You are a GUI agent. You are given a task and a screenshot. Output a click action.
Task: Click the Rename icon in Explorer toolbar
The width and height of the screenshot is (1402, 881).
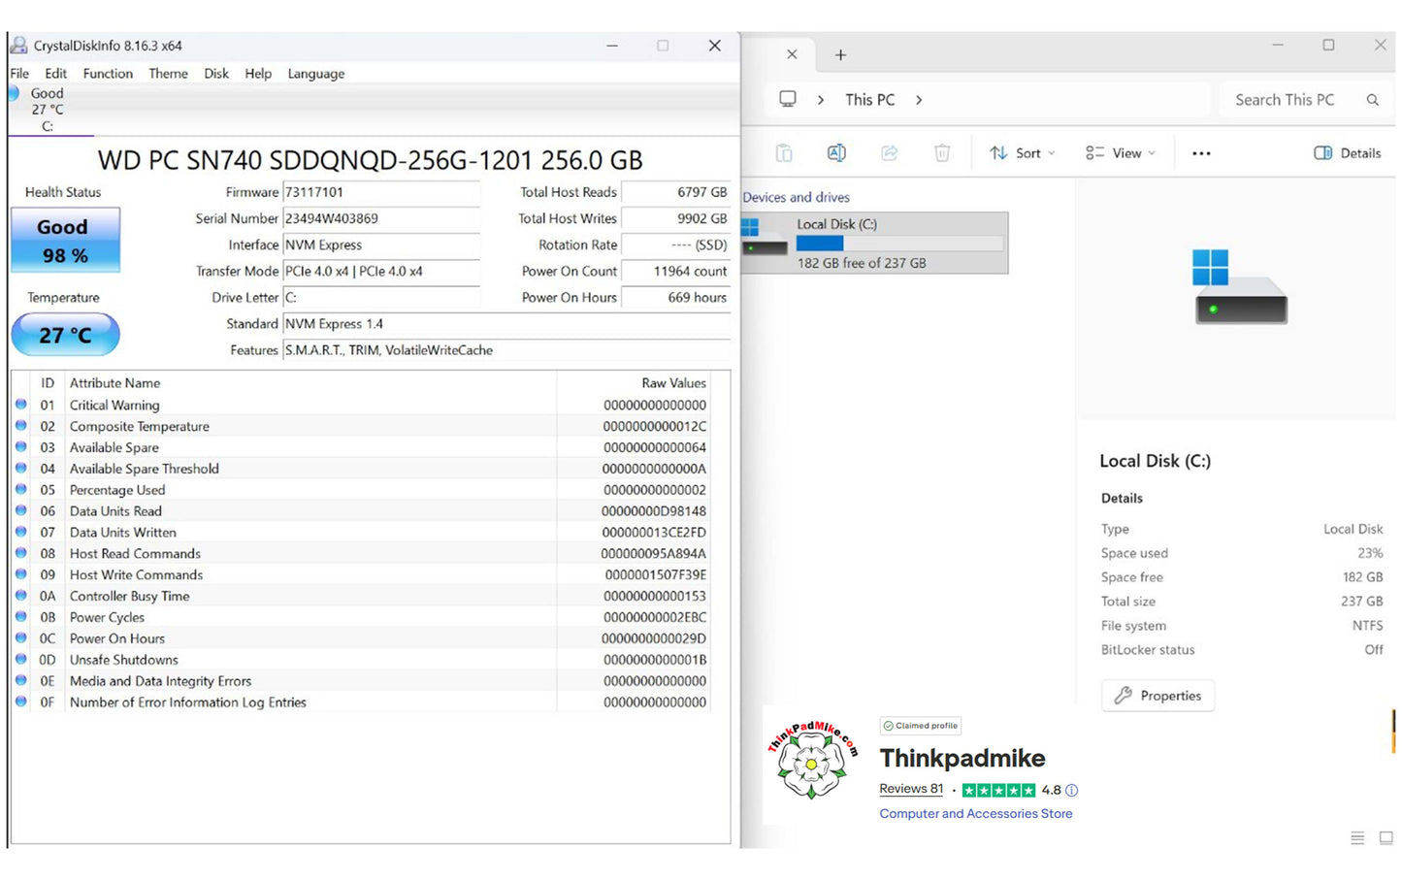[x=836, y=153]
